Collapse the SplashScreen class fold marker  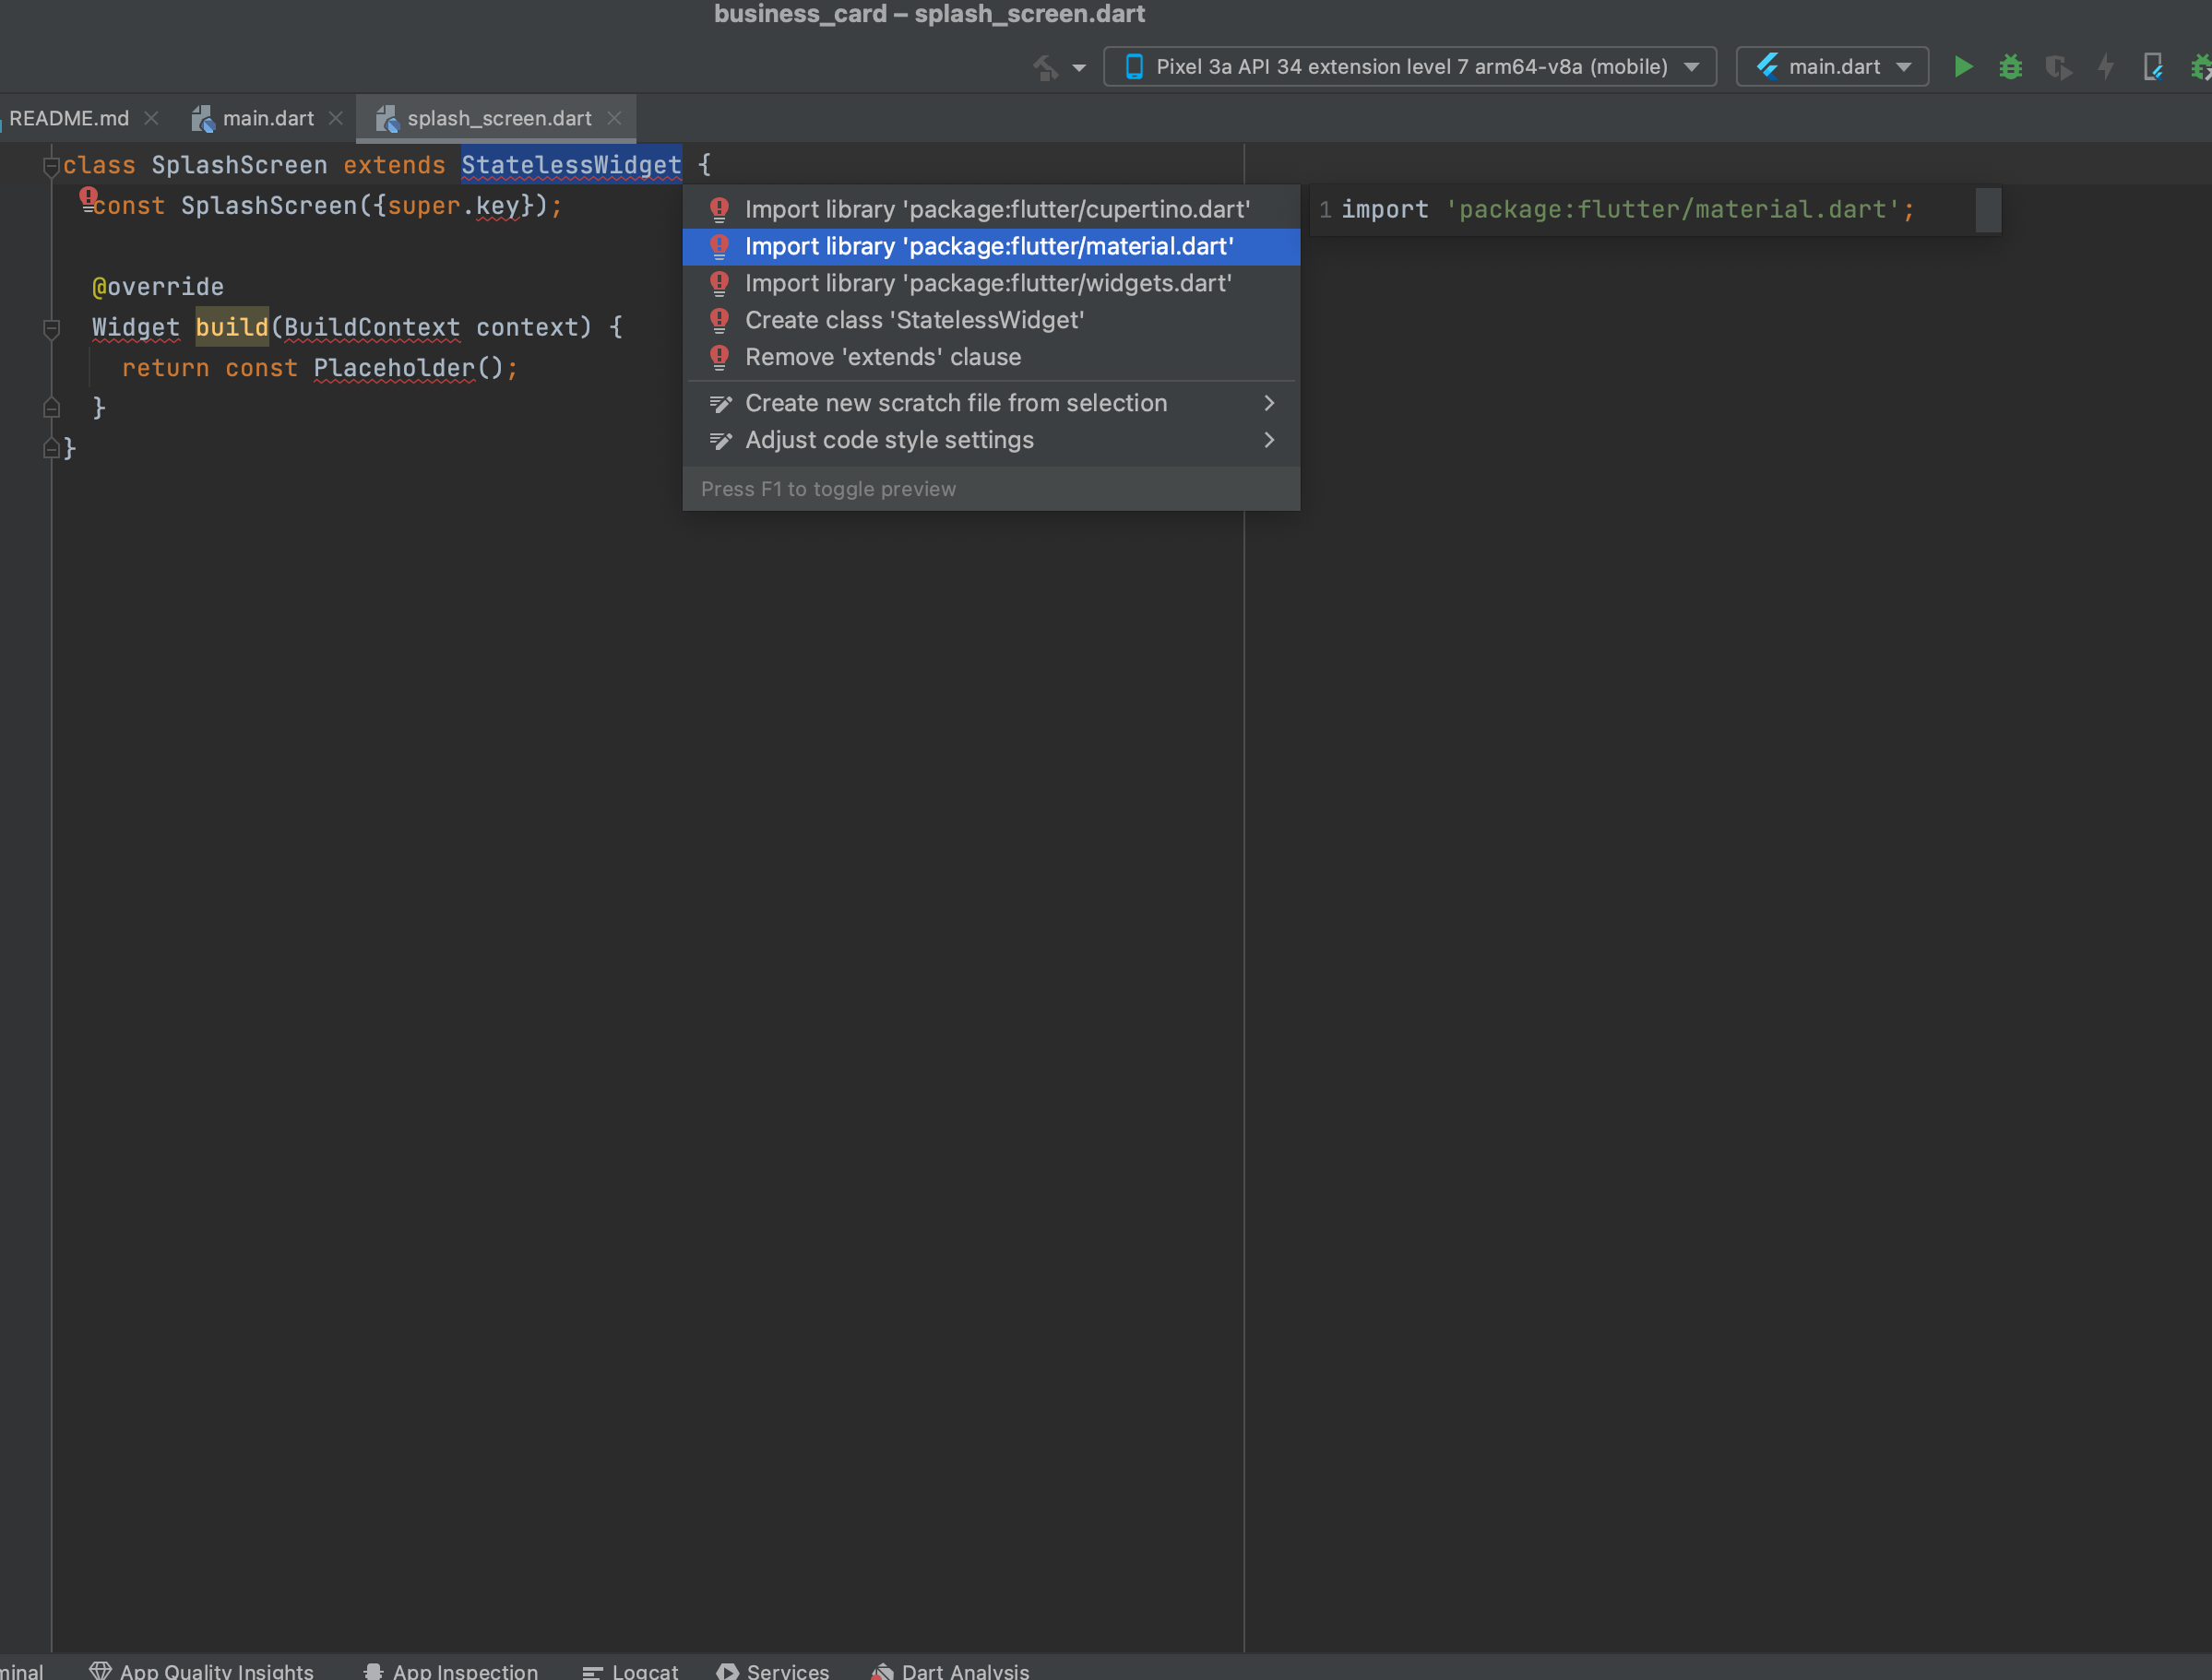point(51,165)
